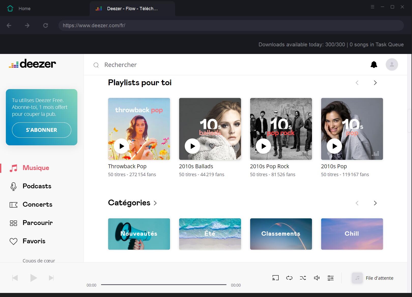Go back with the browser back arrow
The height and width of the screenshot is (297, 412).
click(x=9, y=25)
